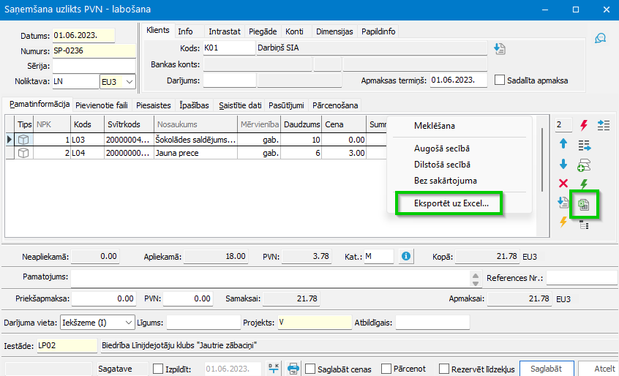Click the Excel export icon
Screen dimensions: 619x376
[583, 204]
